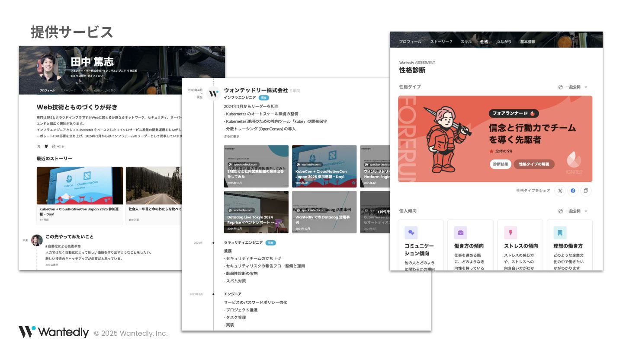Click the 働き方の傾向 briefcase icon
This screenshot has width=623, height=350.
461,232
